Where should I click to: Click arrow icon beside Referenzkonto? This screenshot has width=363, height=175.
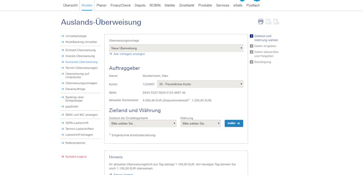click(x=62, y=143)
